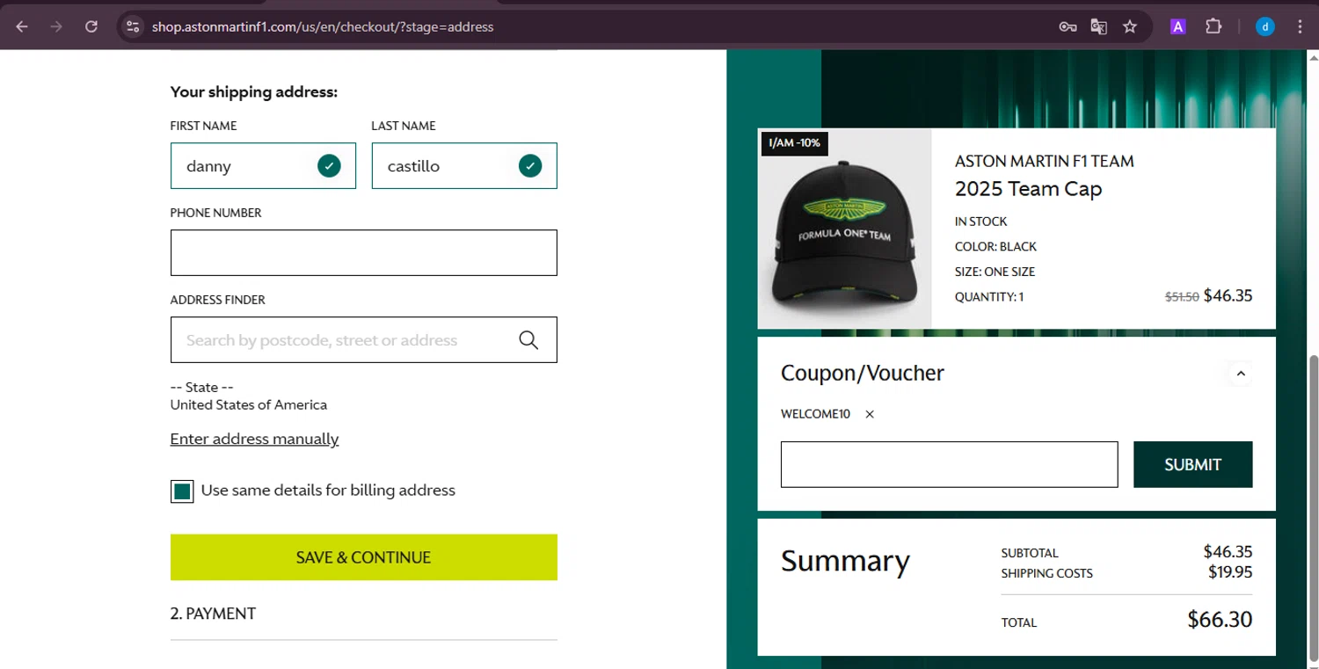
Task: Focus the last name field
Action: coord(464,165)
